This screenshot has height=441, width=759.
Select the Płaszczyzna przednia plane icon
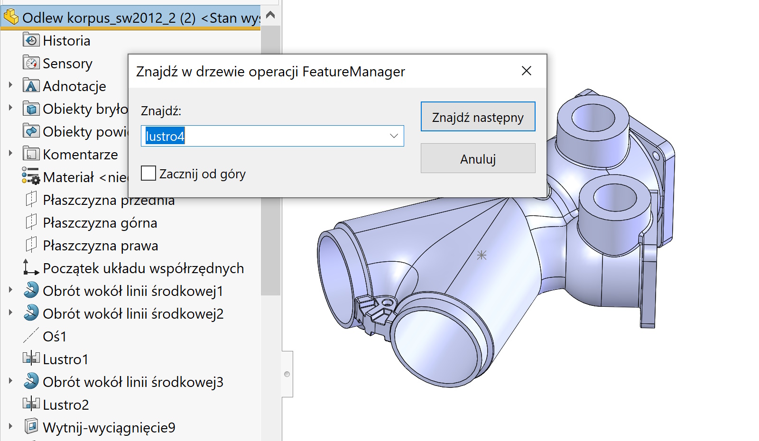pos(30,199)
